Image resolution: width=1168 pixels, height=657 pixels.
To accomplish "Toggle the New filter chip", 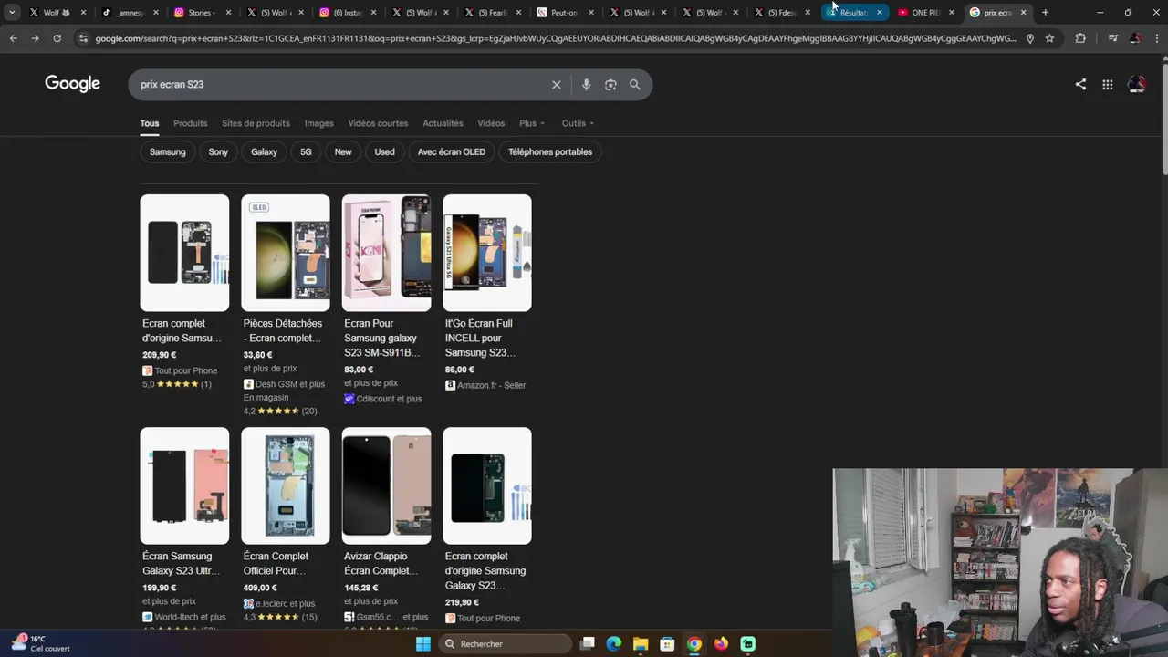I will point(343,151).
